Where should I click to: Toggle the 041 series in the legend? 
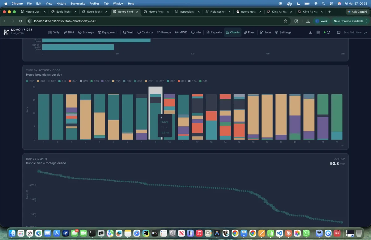[203, 81]
